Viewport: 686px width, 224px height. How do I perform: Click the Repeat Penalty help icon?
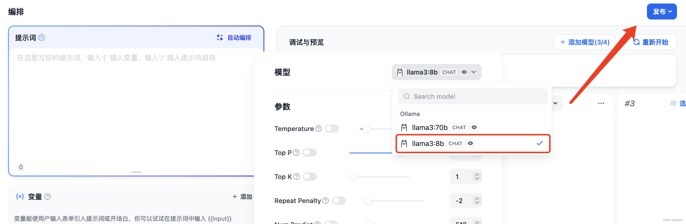click(325, 200)
